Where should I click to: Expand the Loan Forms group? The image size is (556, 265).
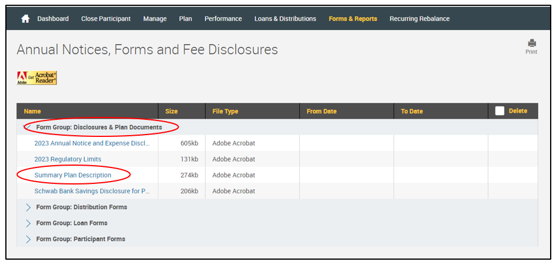pos(28,223)
